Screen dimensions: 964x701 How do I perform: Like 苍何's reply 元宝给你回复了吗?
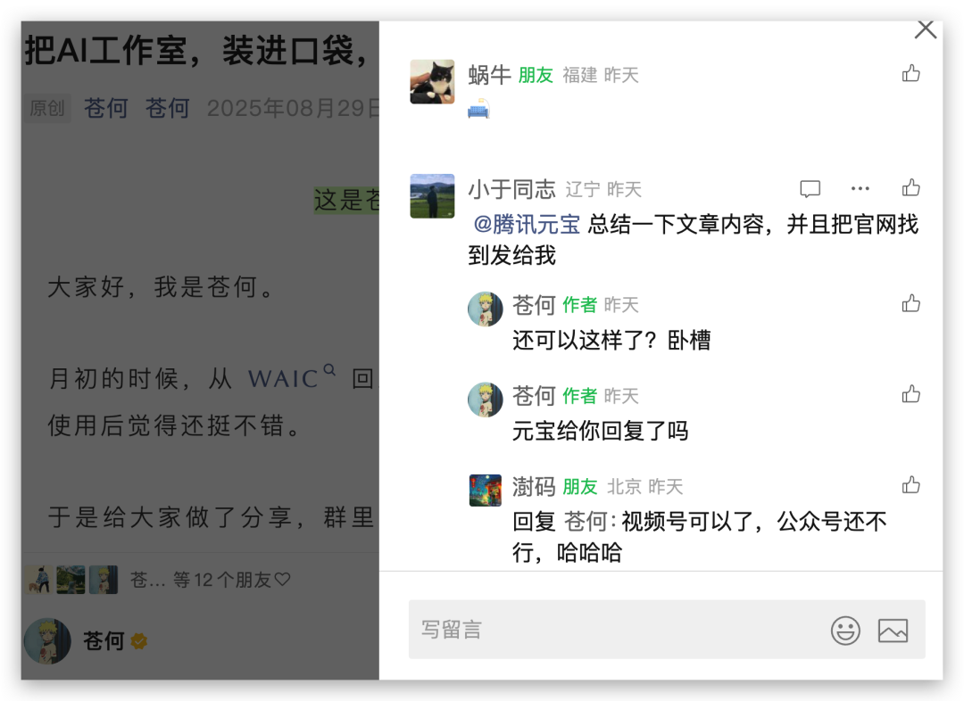pos(910,394)
